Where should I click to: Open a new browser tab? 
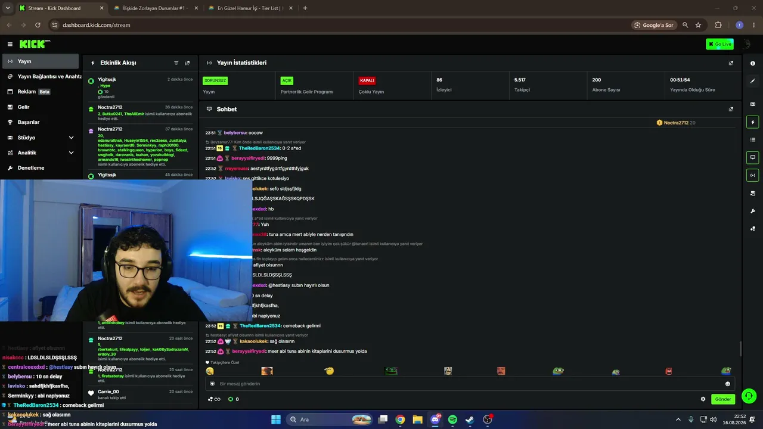coord(305,8)
